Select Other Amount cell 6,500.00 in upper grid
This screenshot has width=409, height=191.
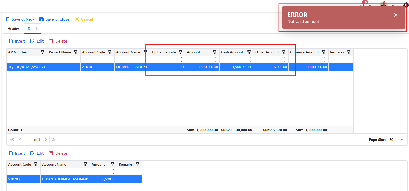coord(271,67)
